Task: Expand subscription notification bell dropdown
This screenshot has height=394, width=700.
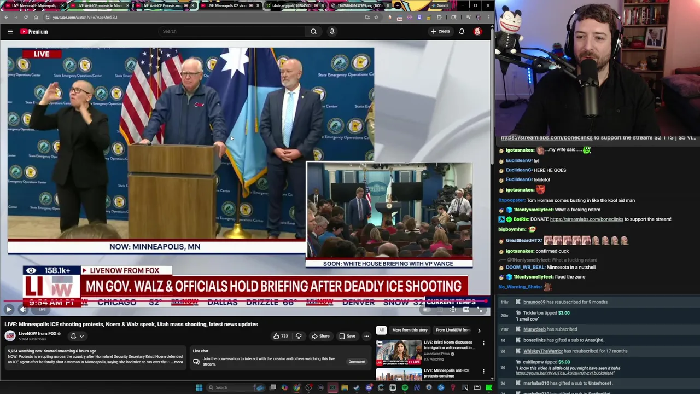Action: pos(77,336)
